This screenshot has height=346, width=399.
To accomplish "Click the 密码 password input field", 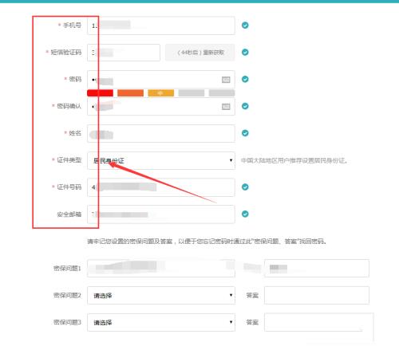I will tap(161, 80).
